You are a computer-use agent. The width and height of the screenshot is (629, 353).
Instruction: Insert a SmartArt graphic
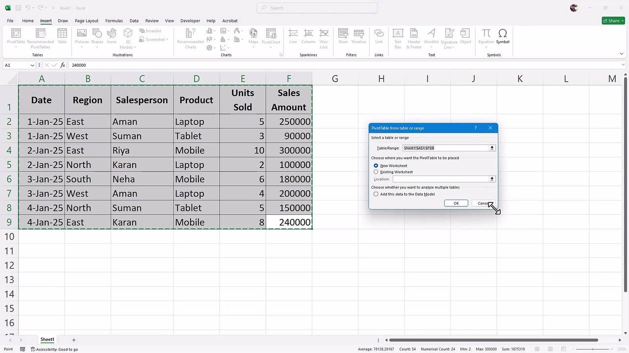[x=150, y=31]
